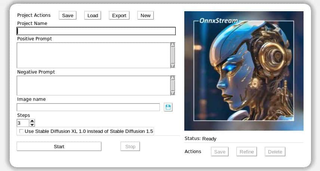The image size is (320, 171).
Task: Click the OnnxStream robot preview image
Action: 244,71
